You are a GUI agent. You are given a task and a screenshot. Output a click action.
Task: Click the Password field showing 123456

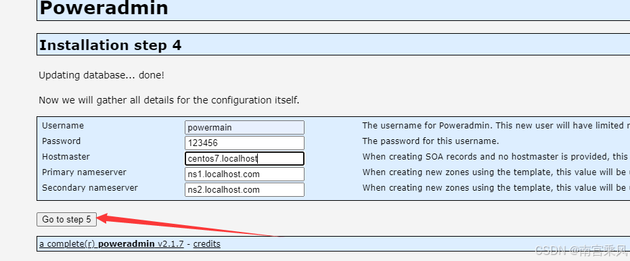pos(244,143)
